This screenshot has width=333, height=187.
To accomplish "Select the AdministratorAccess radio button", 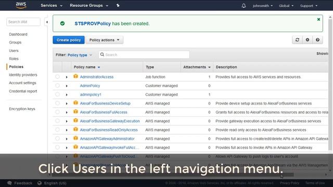I will click(x=57, y=77).
